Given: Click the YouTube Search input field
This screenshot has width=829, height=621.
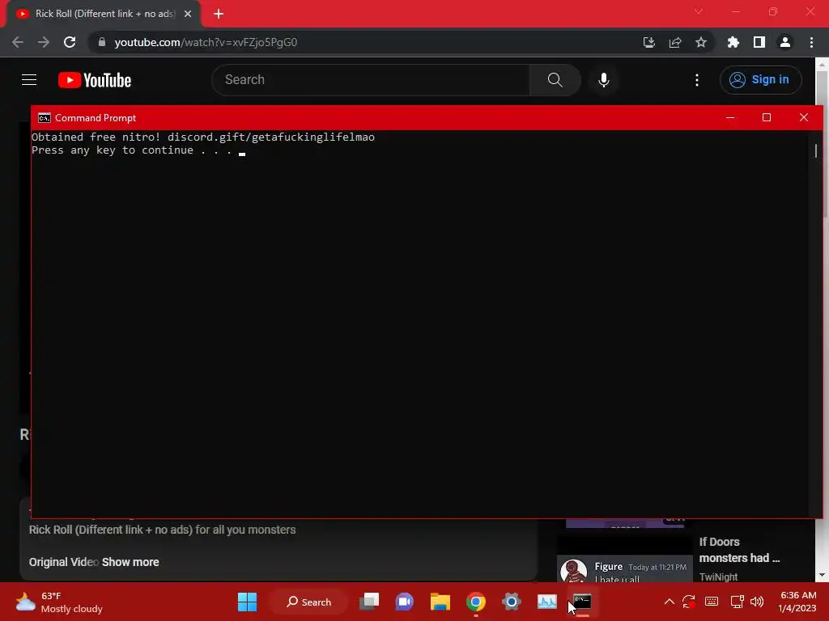Looking at the screenshot, I should tap(371, 80).
